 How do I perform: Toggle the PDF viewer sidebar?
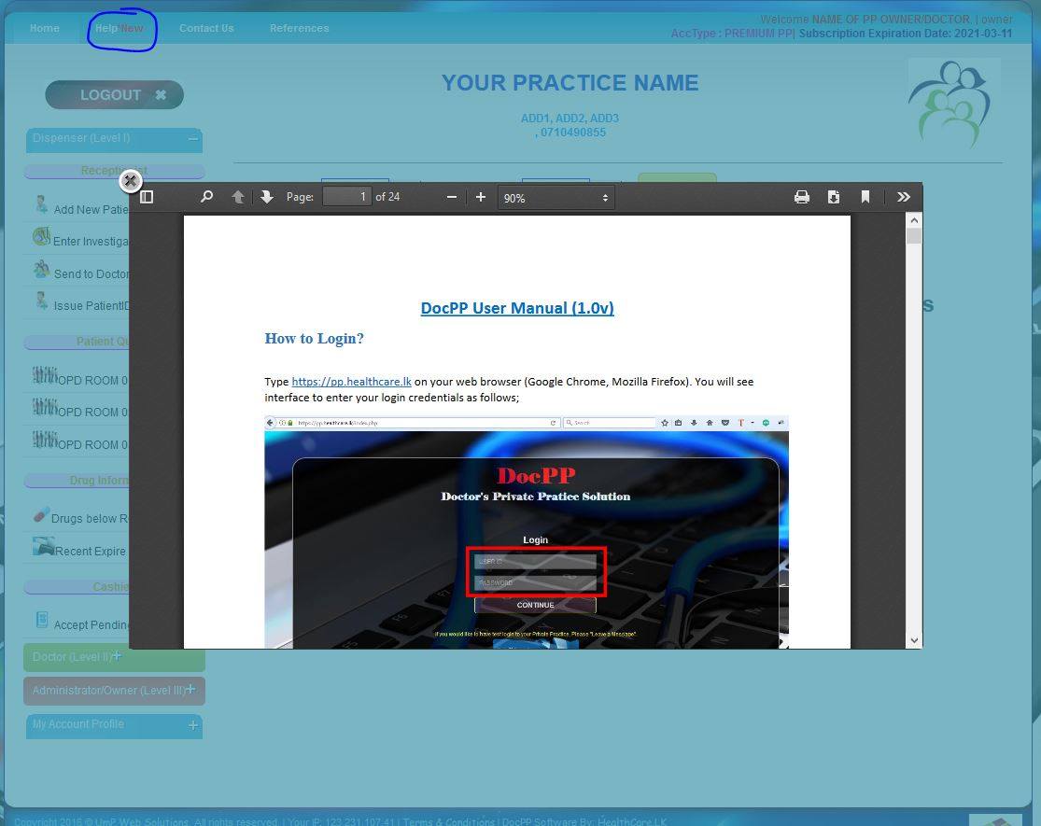coord(147,197)
